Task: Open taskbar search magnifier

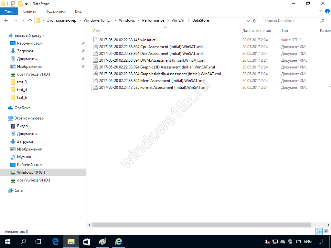Action: tap(23, 242)
